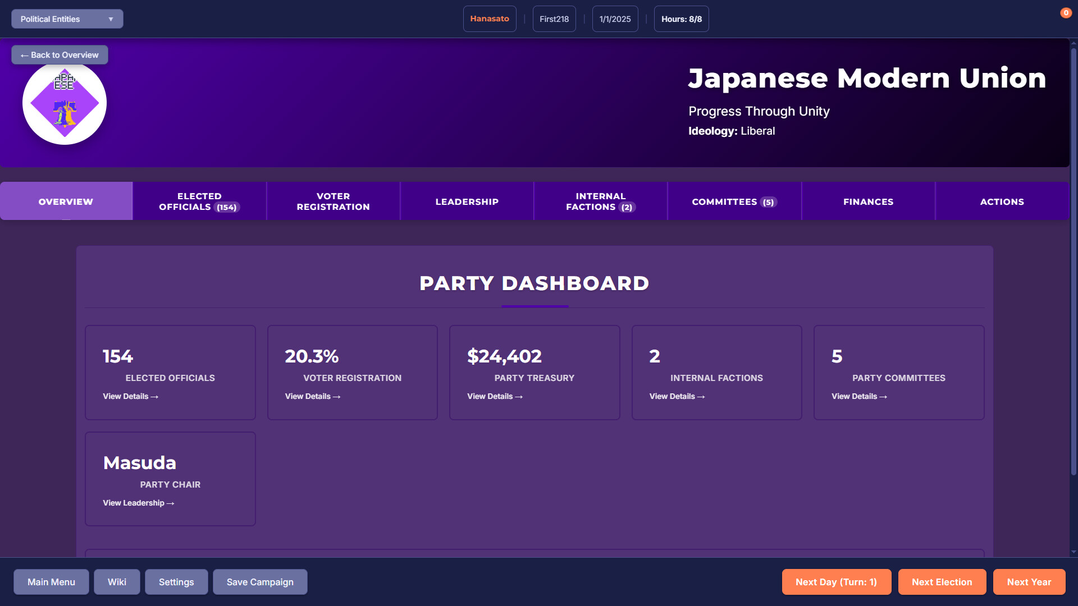The width and height of the screenshot is (1078, 606).
Task: Expand the Internal Factions tab showing count 2
Action: tap(600, 201)
